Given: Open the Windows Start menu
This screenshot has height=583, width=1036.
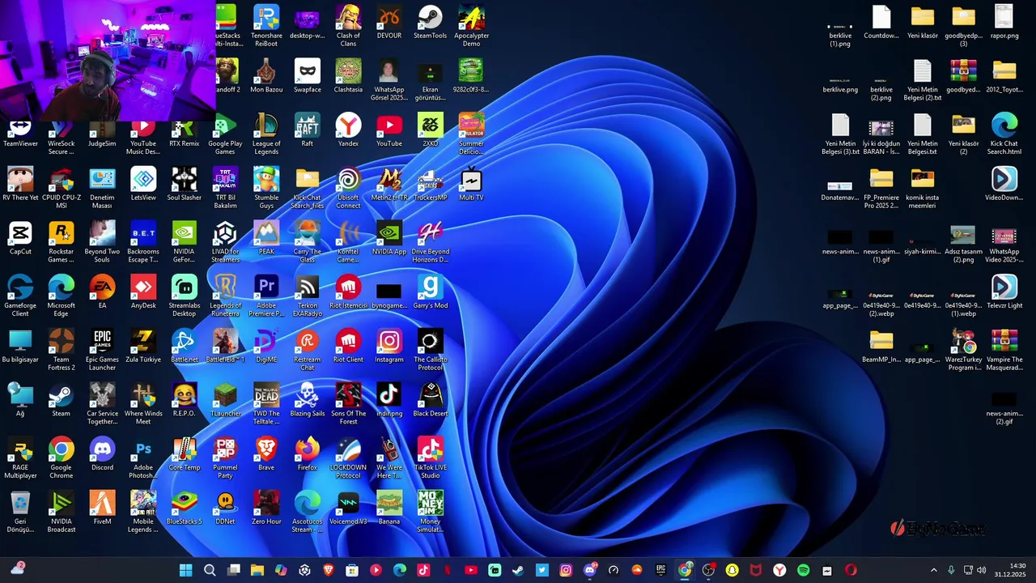Looking at the screenshot, I should point(185,570).
